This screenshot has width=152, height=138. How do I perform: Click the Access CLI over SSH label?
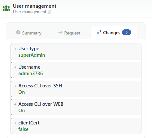click(x=40, y=86)
